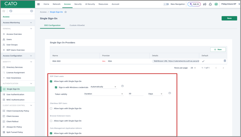Switch to the Custom Allowlist tab
This screenshot has height=137, width=241.
tap(77, 25)
